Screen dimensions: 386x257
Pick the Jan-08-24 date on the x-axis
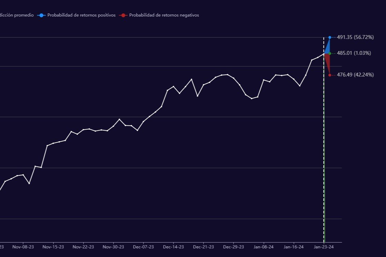pyautogui.click(x=264, y=247)
